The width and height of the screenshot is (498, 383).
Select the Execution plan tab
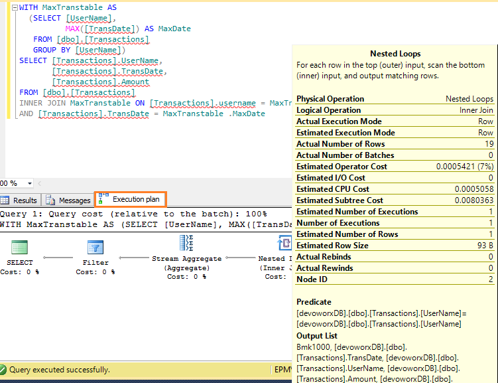click(x=136, y=198)
